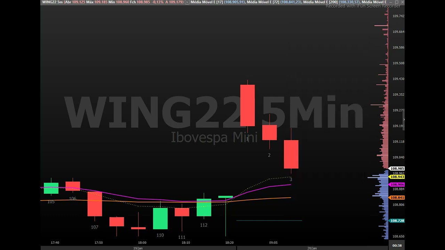
Task: Click the magenta 108.906 moving average tag
Action: [x=397, y=185]
